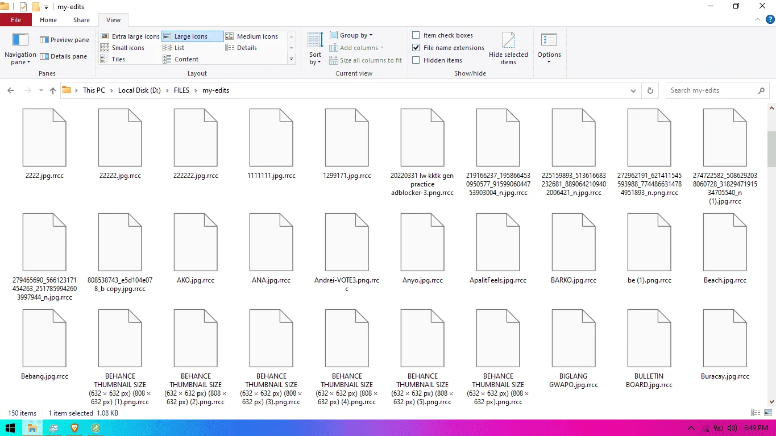The height and width of the screenshot is (436, 776).
Task: Click the Properties quick access icon
Action: (23, 7)
